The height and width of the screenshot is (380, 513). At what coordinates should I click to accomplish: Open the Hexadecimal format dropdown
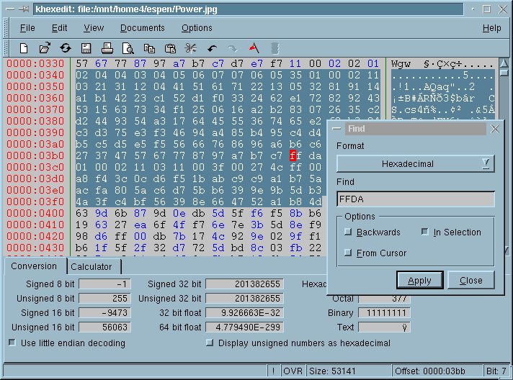(415, 163)
